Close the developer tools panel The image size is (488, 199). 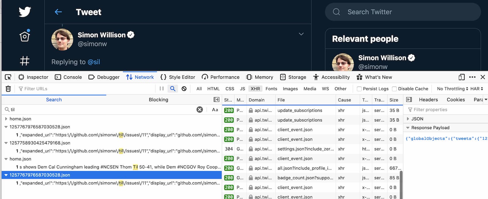coord(483,77)
